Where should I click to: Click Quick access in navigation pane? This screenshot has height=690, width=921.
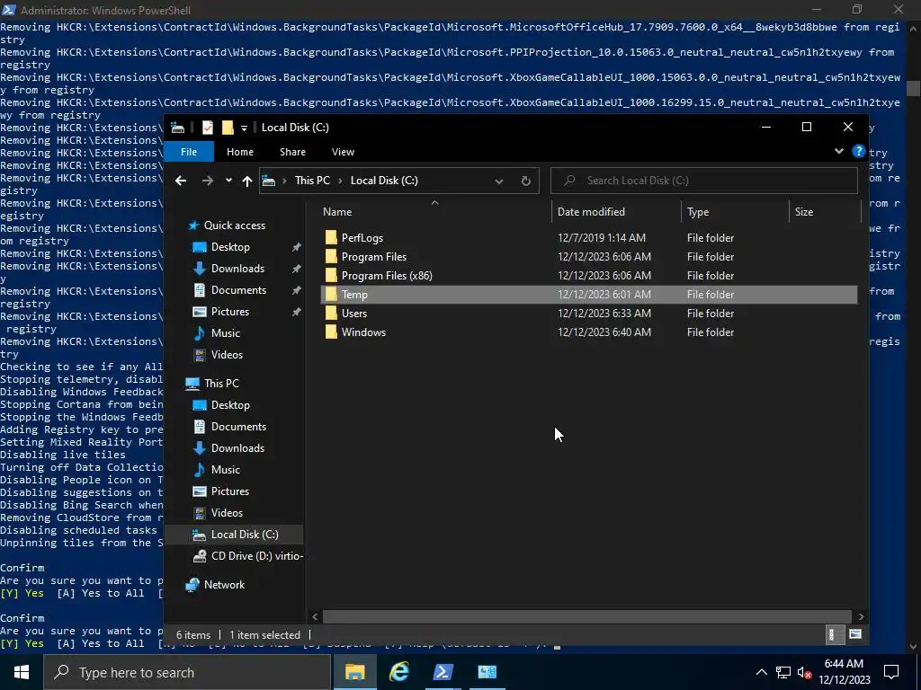(234, 226)
